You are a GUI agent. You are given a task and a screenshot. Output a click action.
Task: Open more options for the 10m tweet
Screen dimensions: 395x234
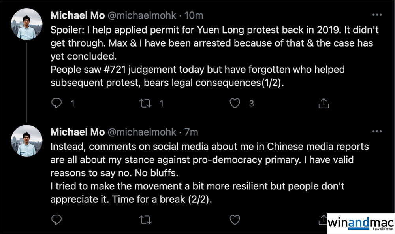coord(377,15)
